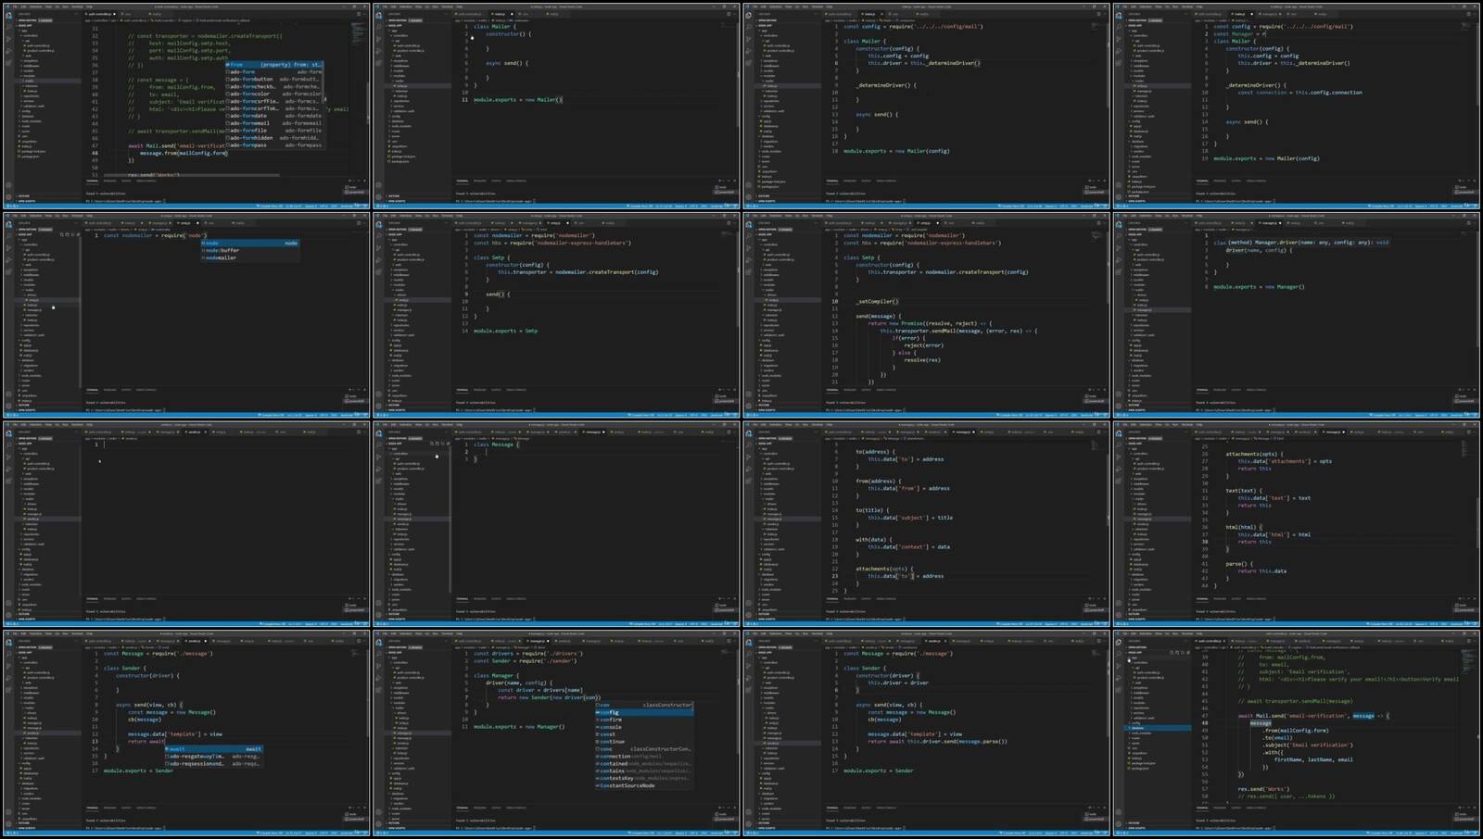Select the nodemailer module suggestion
This screenshot has width=1483, height=839.
click(x=250, y=257)
